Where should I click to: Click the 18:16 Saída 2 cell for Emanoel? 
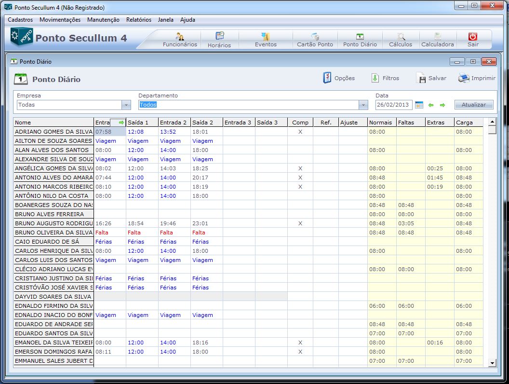(x=206, y=343)
